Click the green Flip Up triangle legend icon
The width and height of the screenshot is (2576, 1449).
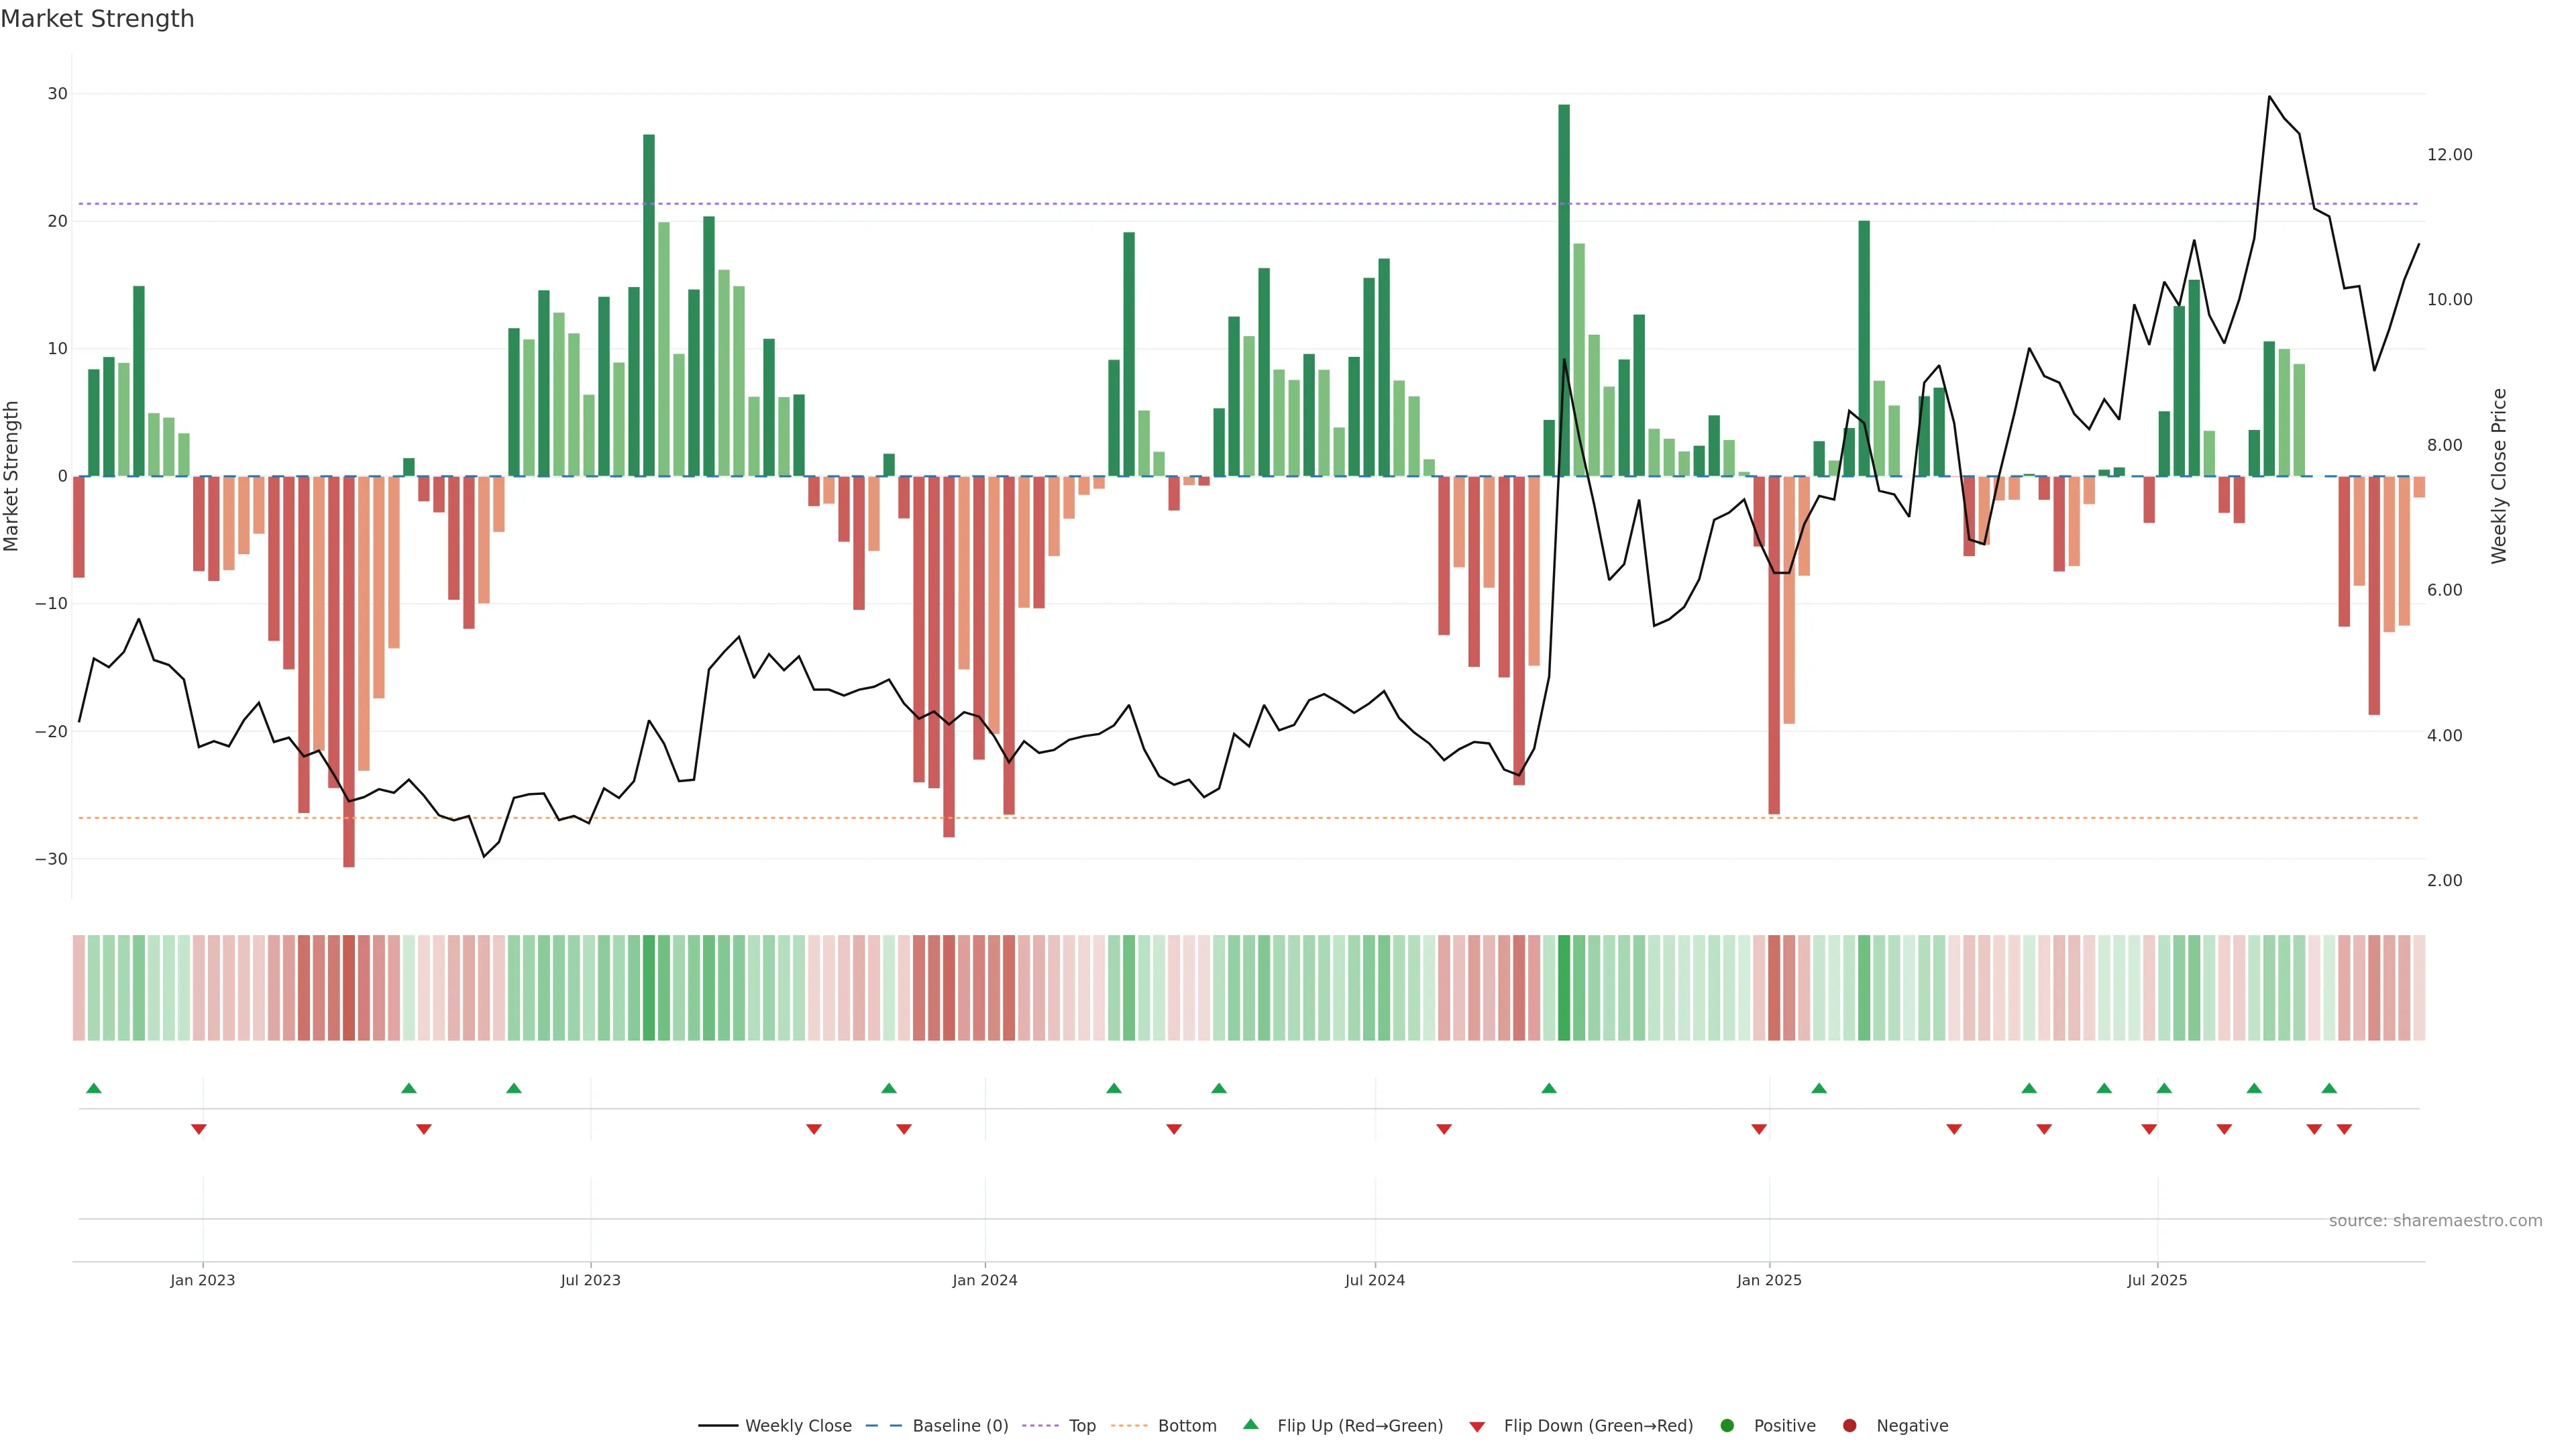coord(1250,1424)
